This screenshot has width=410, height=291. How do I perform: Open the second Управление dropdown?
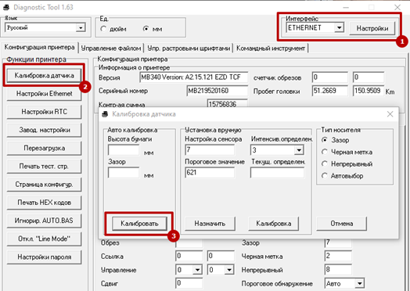229,270
